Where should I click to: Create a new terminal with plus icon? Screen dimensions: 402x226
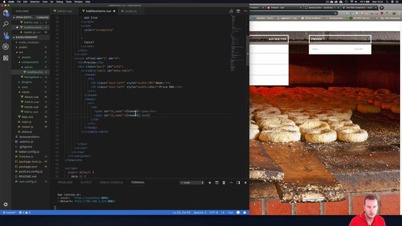pyautogui.click(x=210, y=183)
